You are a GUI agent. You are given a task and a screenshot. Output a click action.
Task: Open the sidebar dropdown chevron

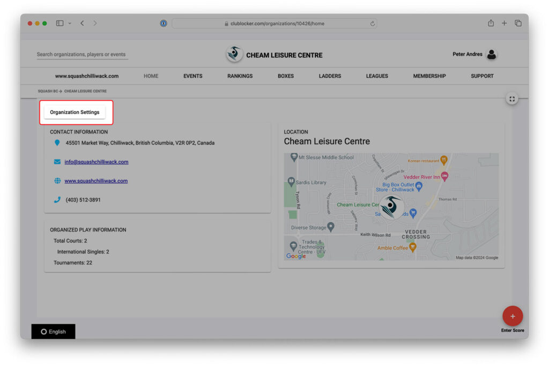[70, 23]
